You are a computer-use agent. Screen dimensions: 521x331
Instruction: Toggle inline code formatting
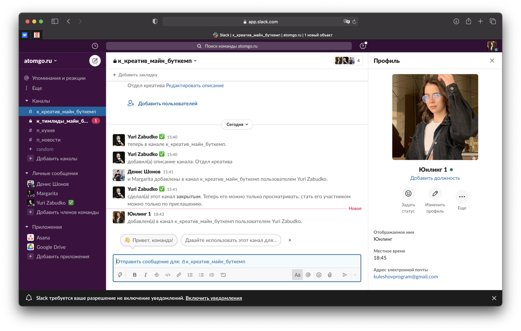pos(168,275)
